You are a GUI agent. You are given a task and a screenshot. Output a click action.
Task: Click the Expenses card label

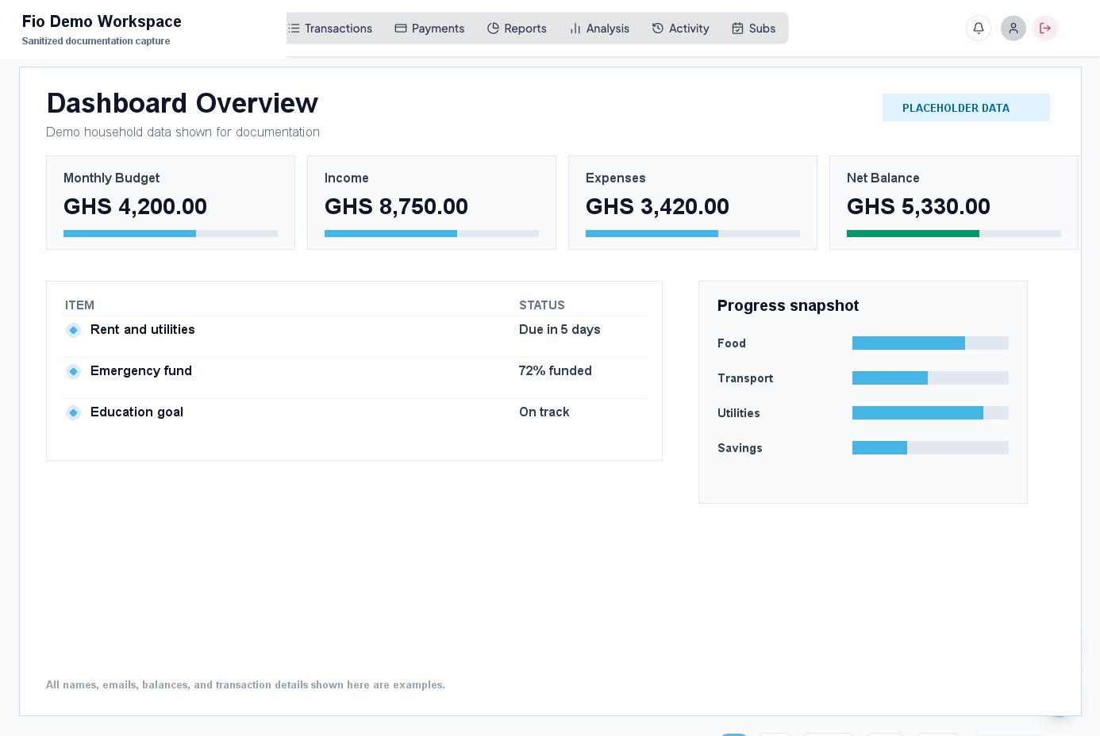click(615, 178)
